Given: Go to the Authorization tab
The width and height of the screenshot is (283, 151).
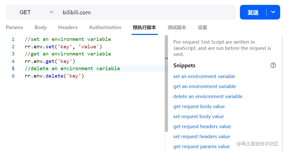Looking at the screenshot, I should click(x=105, y=27).
